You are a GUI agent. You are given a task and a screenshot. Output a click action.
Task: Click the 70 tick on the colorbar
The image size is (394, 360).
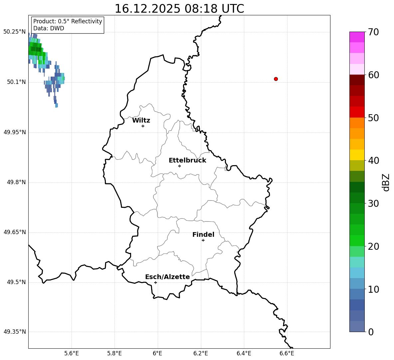coord(373,32)
